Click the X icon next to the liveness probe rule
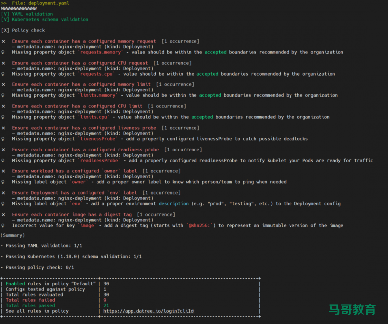The width and height of the screenshot is (388, 324). point(4,128)
